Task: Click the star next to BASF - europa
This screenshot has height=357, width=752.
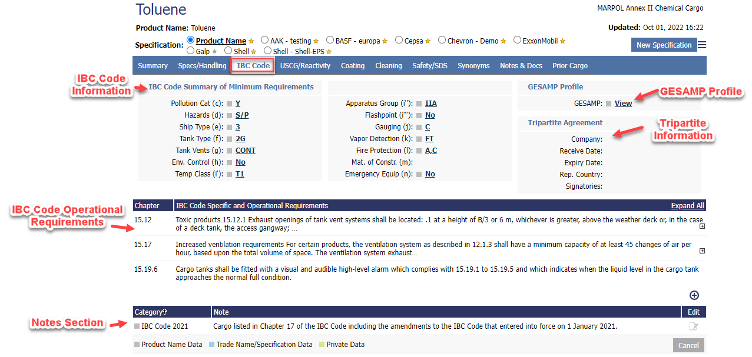Action: (385, 41)
